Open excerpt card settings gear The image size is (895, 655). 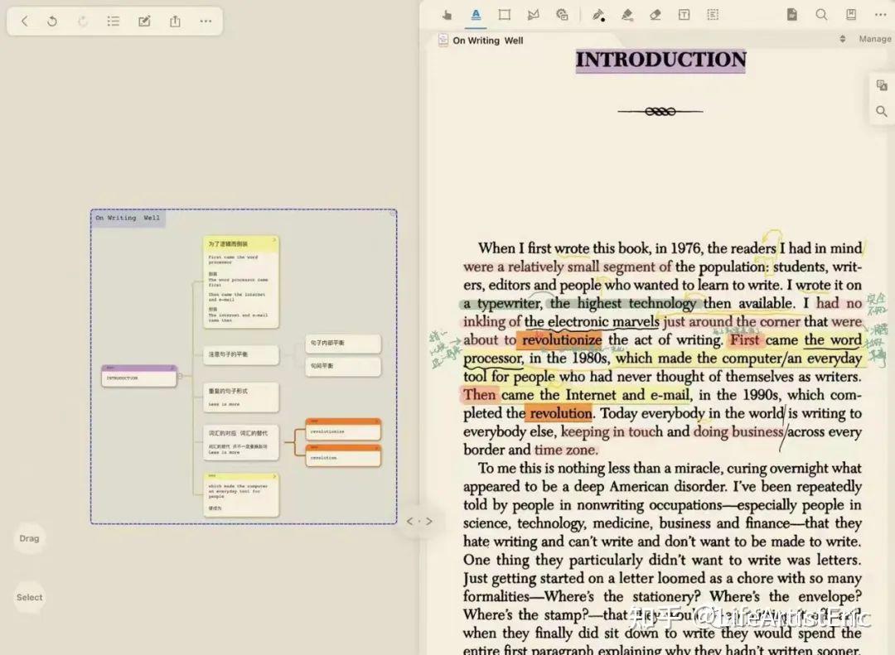click(x=562, y=15)
